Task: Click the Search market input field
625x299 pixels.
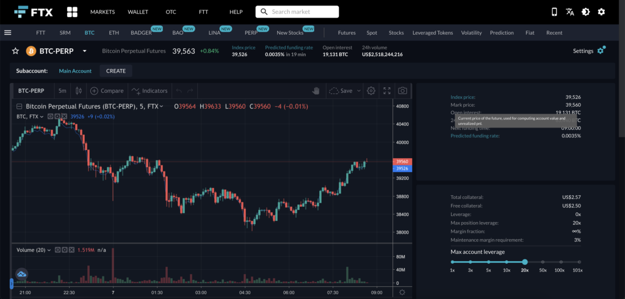Action: click(x=297, y=12)
